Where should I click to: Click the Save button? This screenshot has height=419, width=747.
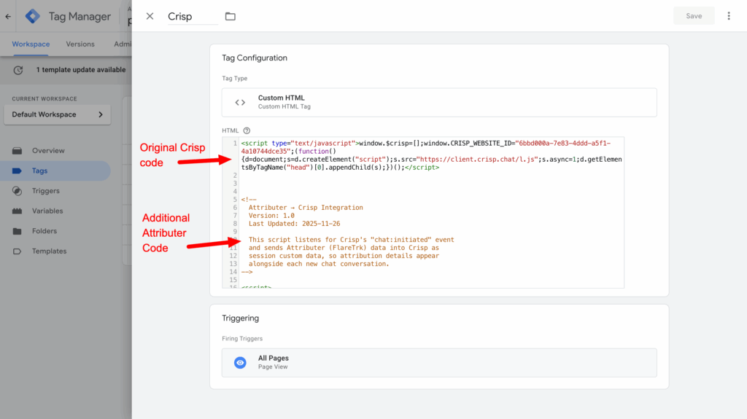[x=694, y=16]
